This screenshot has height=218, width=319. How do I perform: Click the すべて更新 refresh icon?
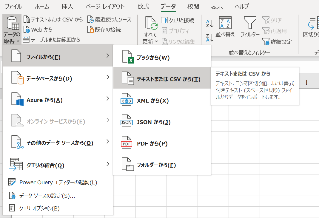click(151, 23)
